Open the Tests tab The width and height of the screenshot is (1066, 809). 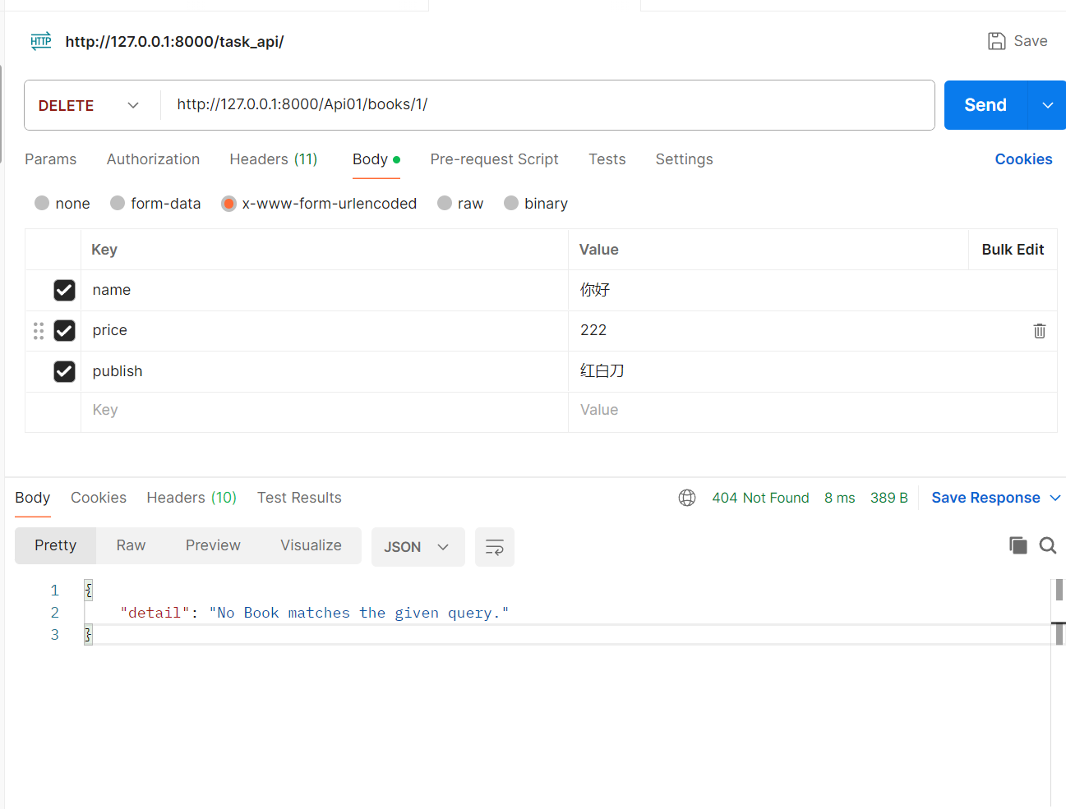pyautogui.click(x=607, y=159)
